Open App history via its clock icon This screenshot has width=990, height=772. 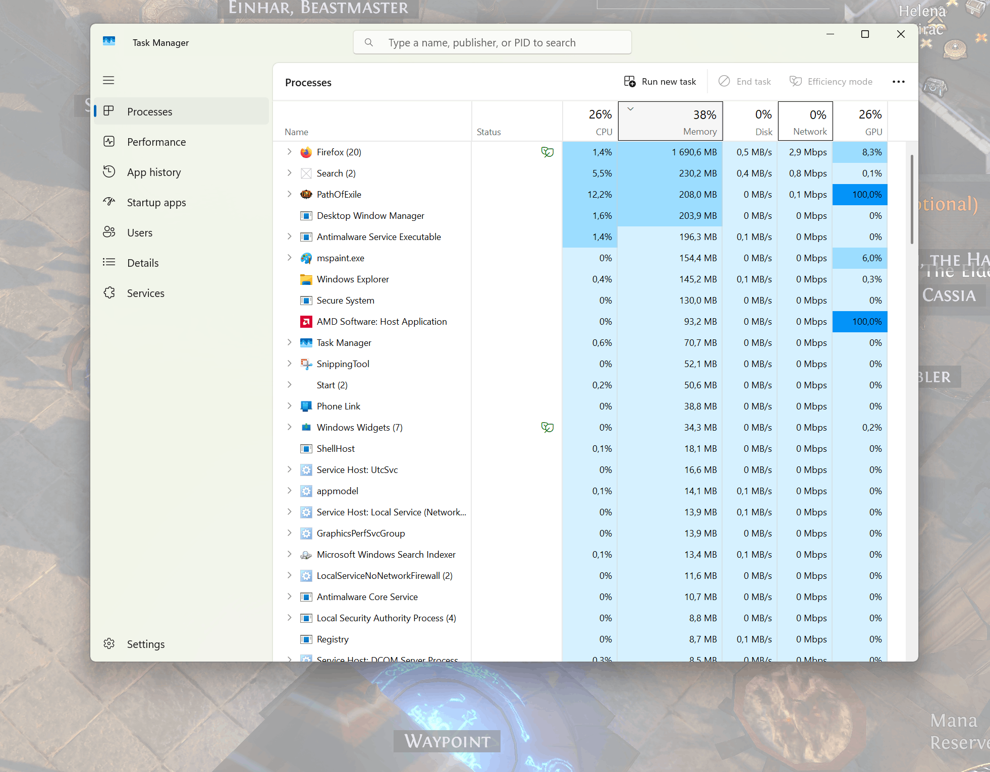[109, 172]
